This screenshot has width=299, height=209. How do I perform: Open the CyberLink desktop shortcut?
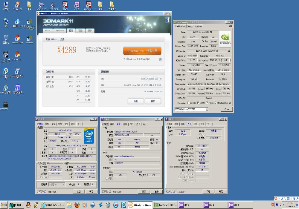tap(6, 57)
